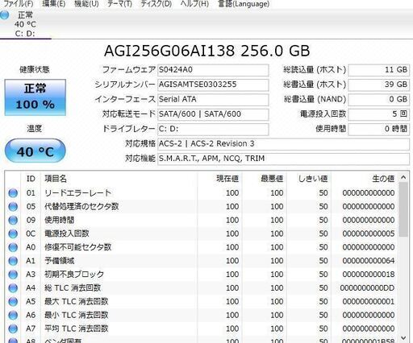The image size is (413, 343).
Task: Click the drive status orb at top
Action: (x=4, y=15)
